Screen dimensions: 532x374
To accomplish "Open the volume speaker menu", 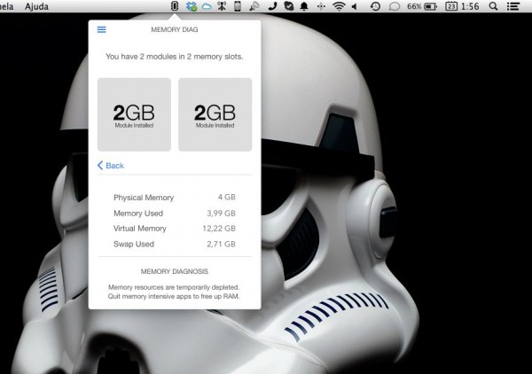I will click(x=354, y=6).
